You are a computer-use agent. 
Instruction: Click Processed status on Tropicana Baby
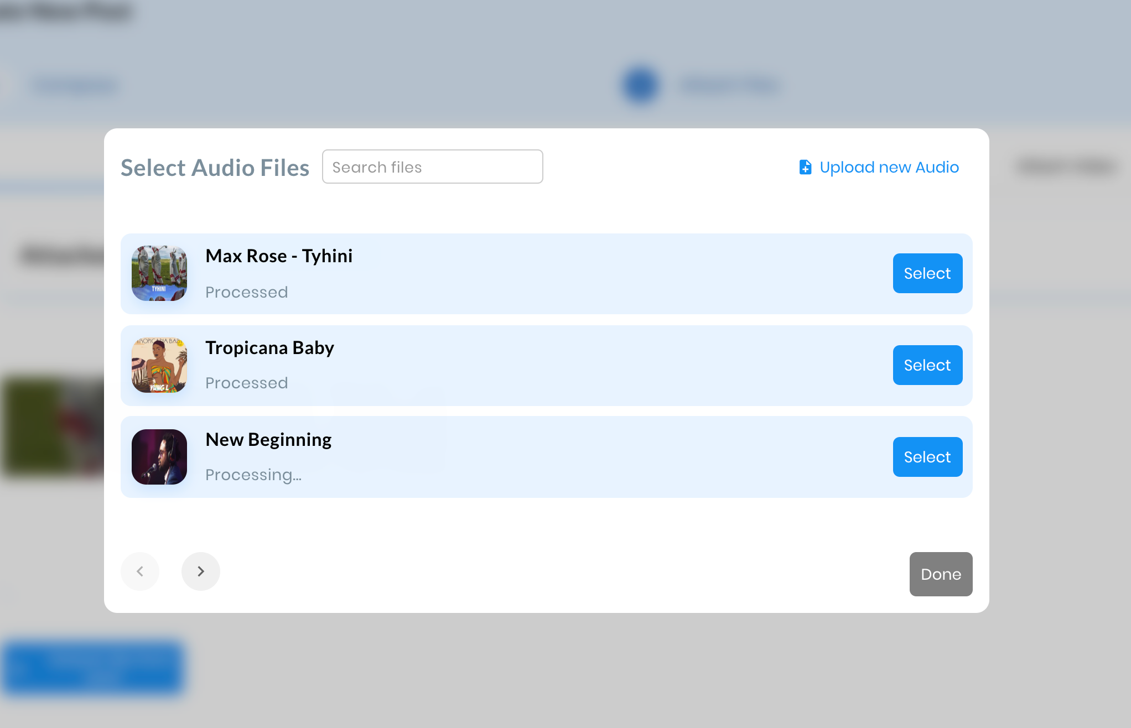point(247,383)
